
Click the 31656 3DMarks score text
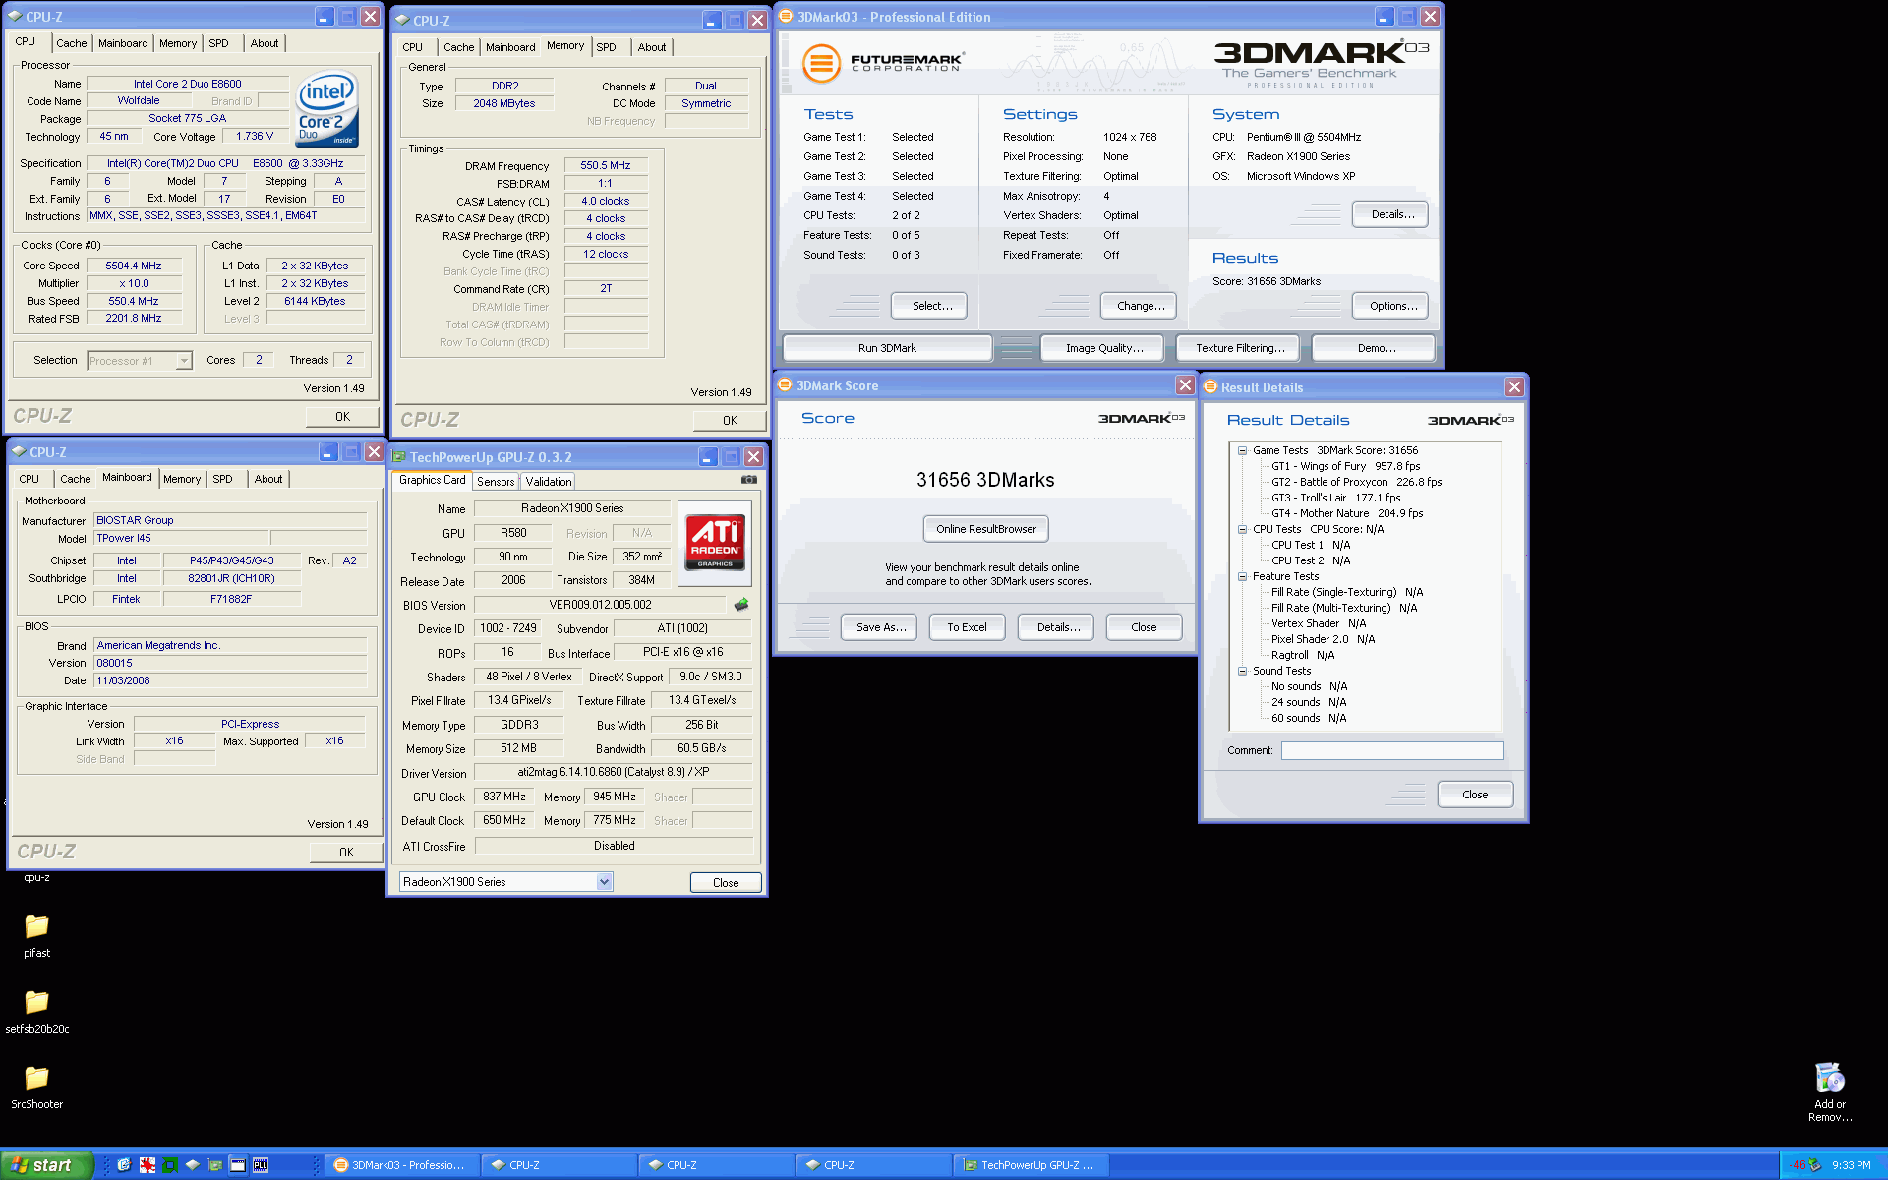pos(985,480)
